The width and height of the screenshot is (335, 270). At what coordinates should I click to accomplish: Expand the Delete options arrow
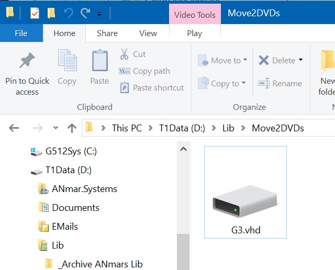point(301,61)
